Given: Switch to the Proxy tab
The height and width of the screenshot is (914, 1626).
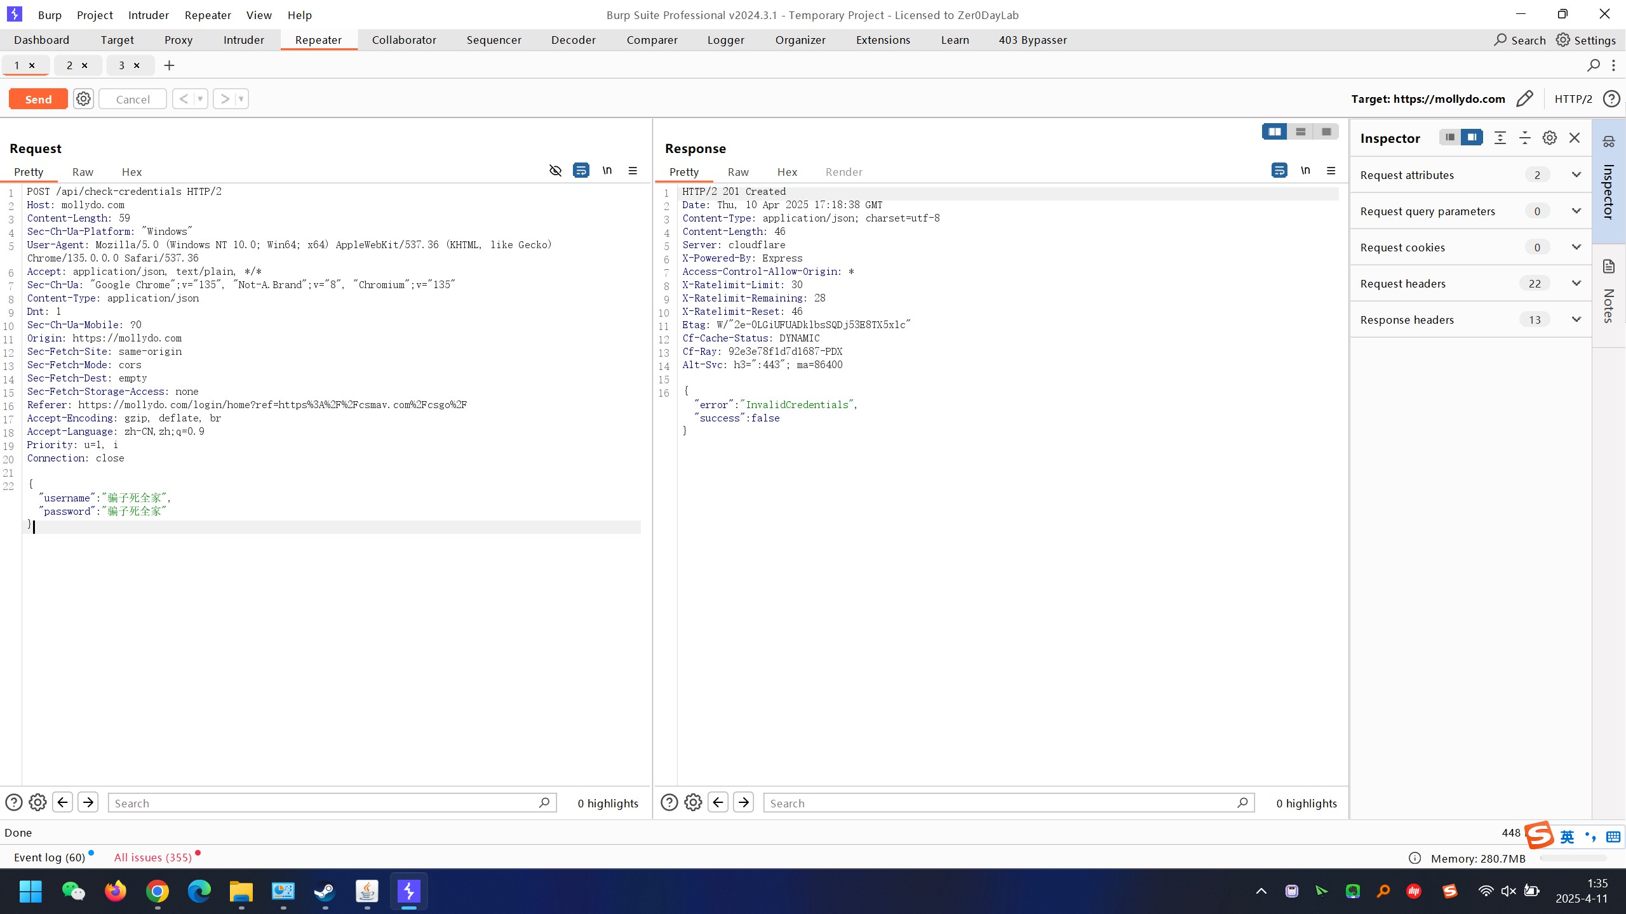Looking at the screenshot, I should pyautogui.click(x=178, y=40).
